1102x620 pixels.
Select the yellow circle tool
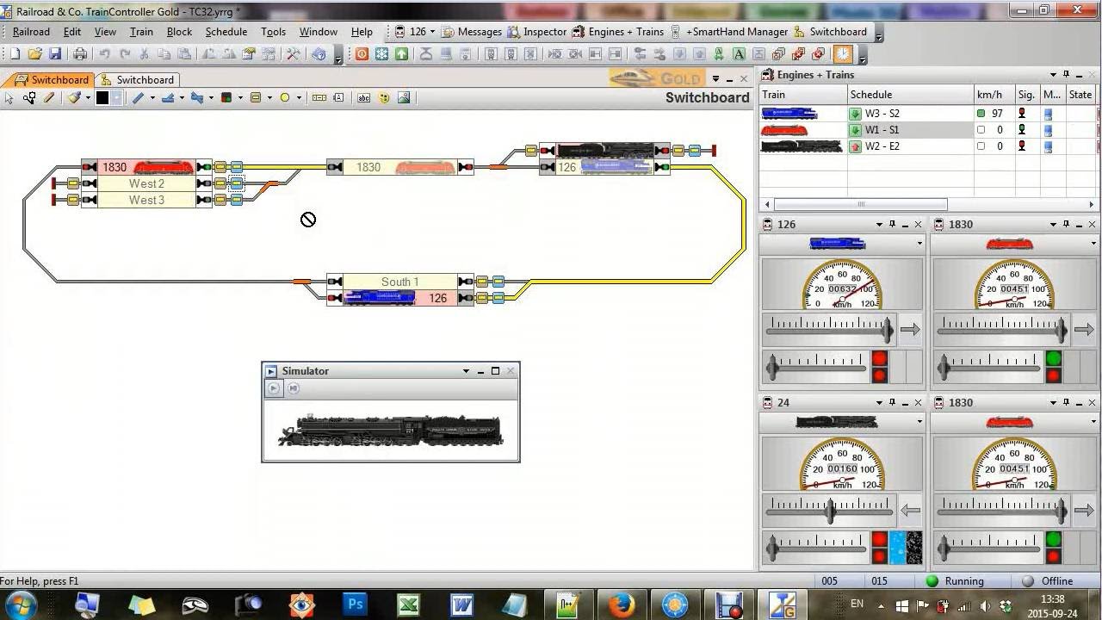(x=285, y=98)
